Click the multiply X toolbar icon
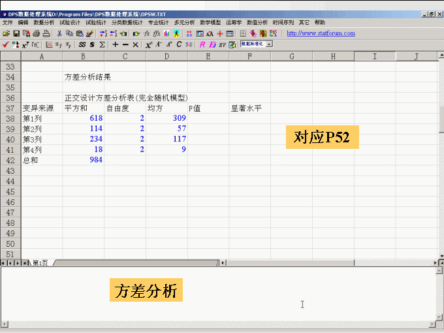Viewport: 444px width, 333px height. [x=135, y=44]
